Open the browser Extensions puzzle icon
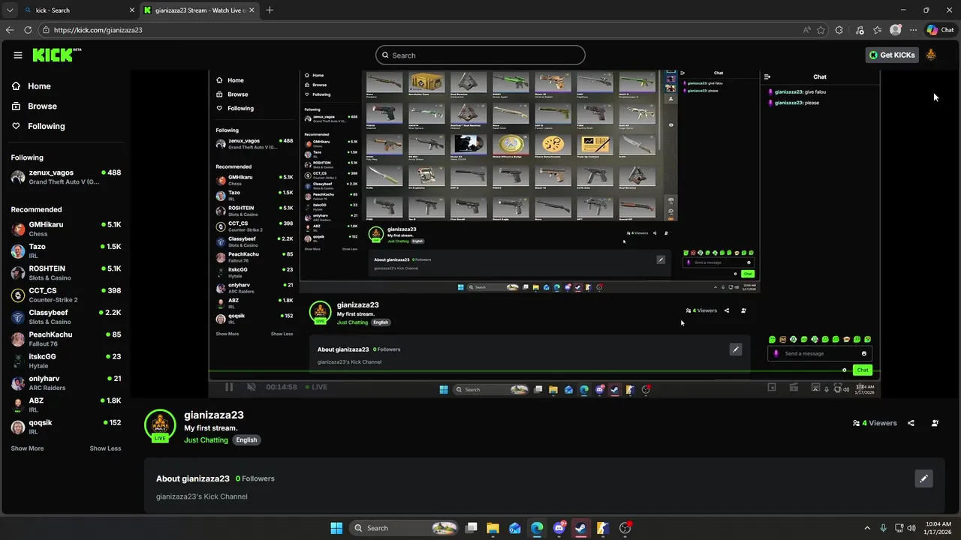 (839, 30)
